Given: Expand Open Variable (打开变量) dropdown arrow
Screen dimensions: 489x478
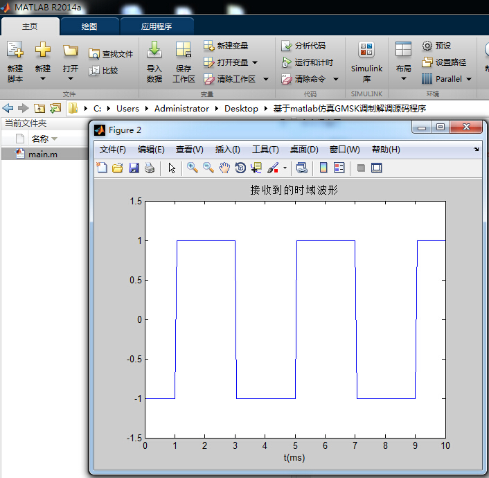Looking at the screenshot, I should pos(255,62).
